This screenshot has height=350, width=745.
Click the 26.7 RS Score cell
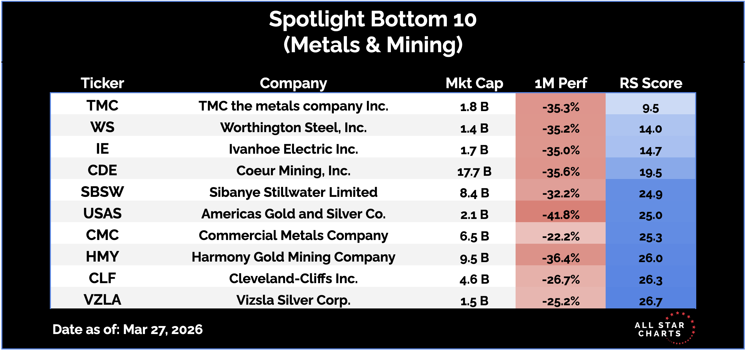(651, 301)
